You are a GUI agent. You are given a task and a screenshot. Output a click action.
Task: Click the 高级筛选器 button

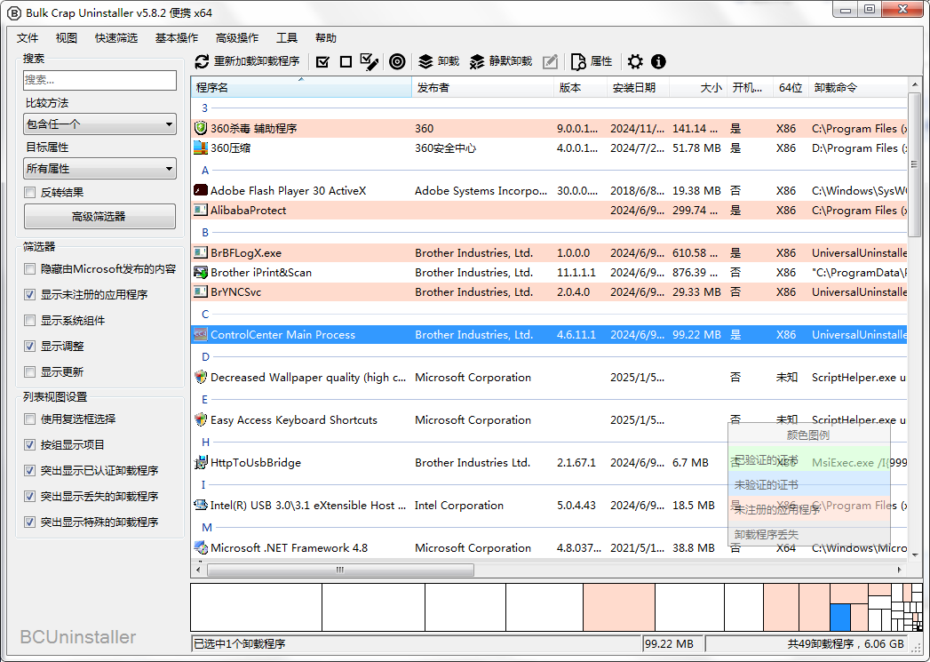[x=99, y=216]
